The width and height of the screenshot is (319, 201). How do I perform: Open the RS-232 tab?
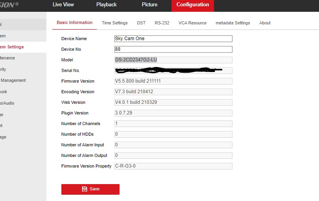[162, 23]
